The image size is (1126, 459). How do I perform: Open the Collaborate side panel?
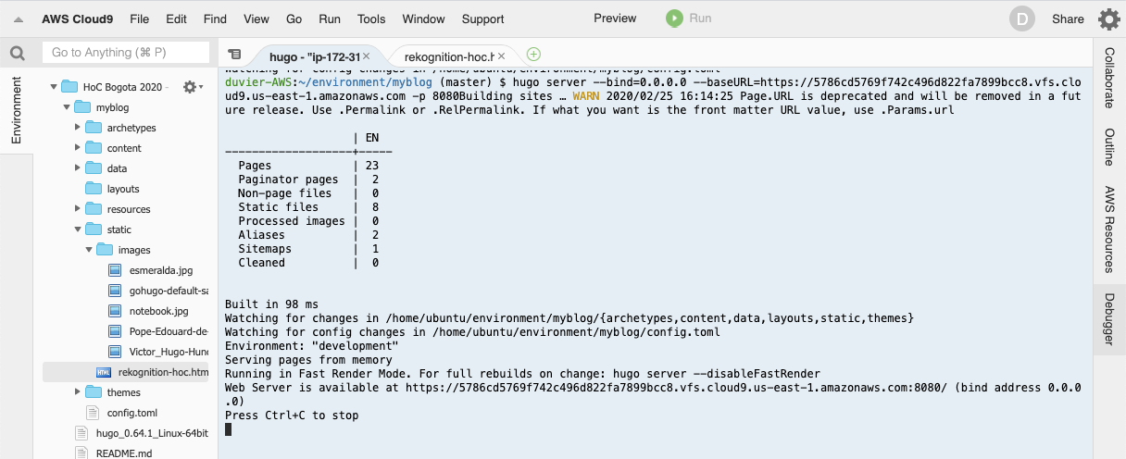1109,77
